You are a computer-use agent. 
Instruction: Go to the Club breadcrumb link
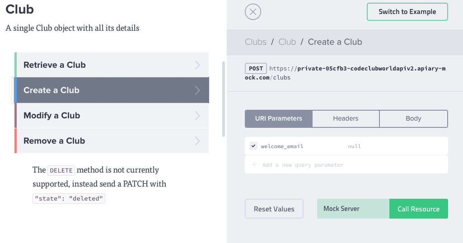pos(287,42)
